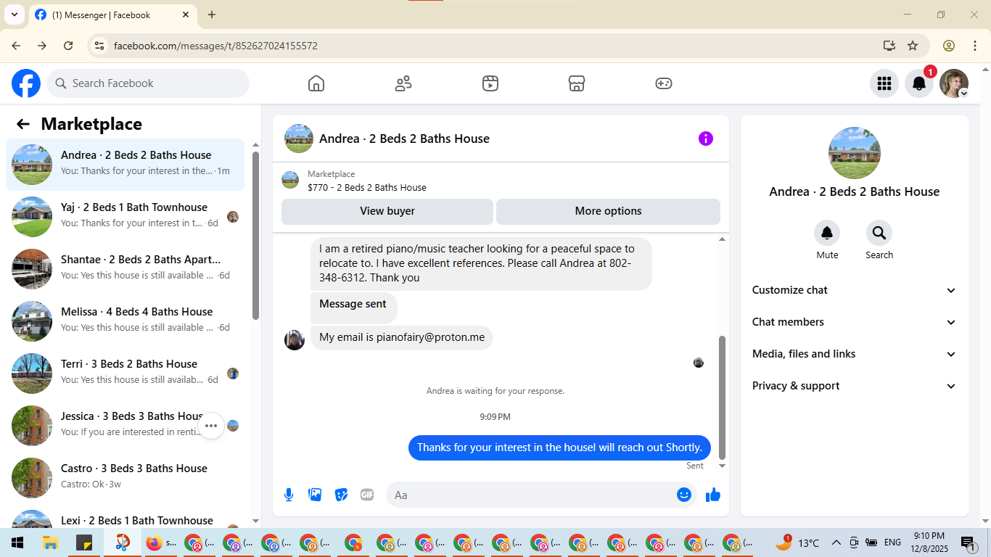This screenshot has width=991, height=557.
Task: Expand Privacy & support section
Action: click(x=855, y=386)
